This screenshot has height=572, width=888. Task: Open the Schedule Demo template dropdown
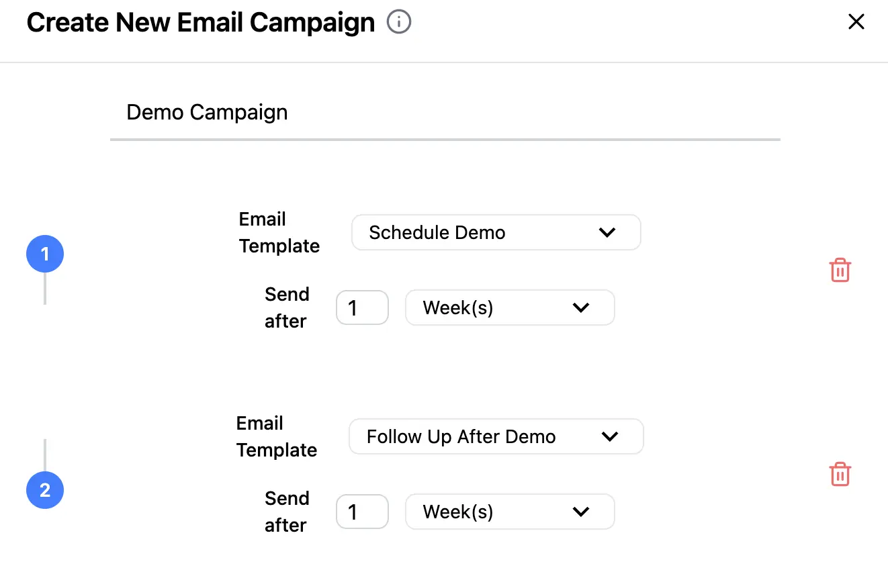coord(496,232)
